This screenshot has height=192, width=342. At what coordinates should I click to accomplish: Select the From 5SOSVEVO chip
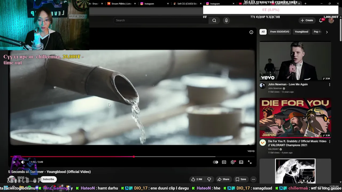click(279, 32)
